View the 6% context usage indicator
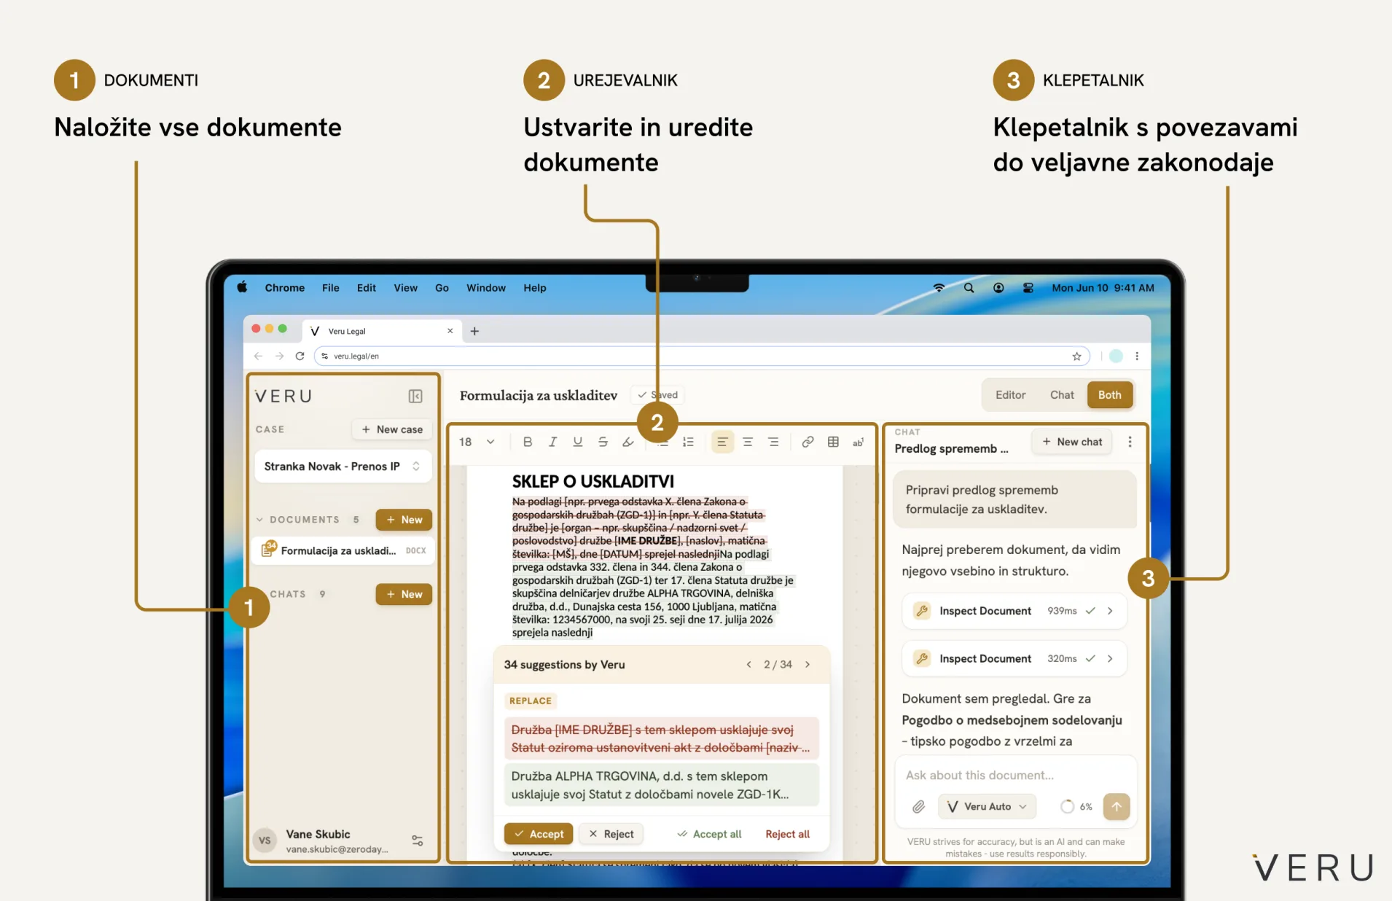The image size is (1392, 901). tap(1076, 806)
